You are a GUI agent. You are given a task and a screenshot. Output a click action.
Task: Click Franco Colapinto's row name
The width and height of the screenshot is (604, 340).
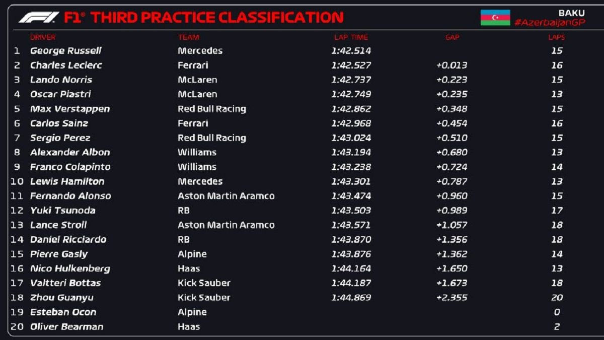tap(70, 167)
